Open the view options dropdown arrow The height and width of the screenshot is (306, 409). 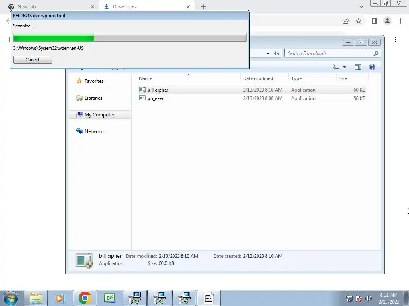click(344, 67)
